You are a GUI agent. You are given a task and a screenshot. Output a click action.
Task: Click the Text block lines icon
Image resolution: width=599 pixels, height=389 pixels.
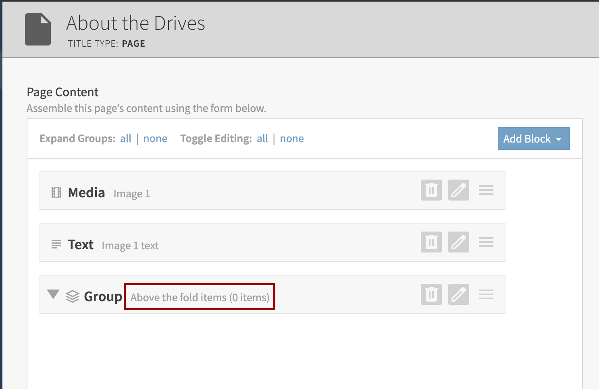click(x=56, y=244)
